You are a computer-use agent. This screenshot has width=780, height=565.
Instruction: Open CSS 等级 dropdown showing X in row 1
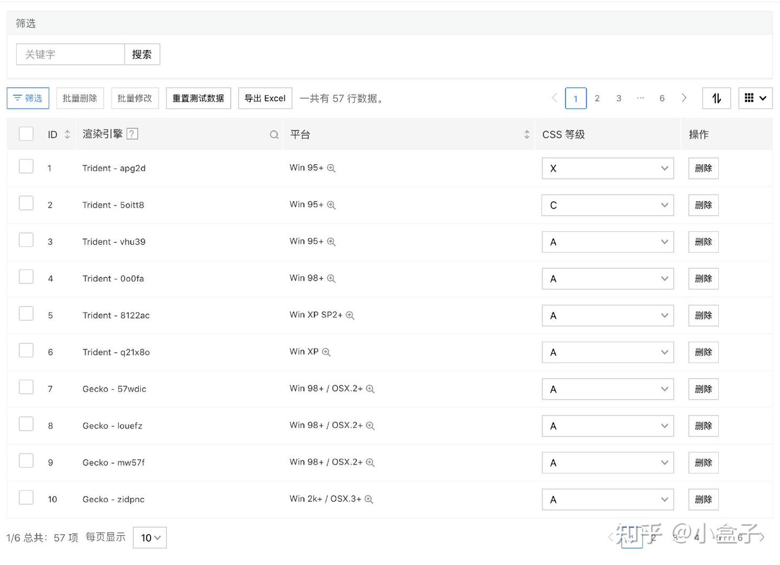pos(607,168)
